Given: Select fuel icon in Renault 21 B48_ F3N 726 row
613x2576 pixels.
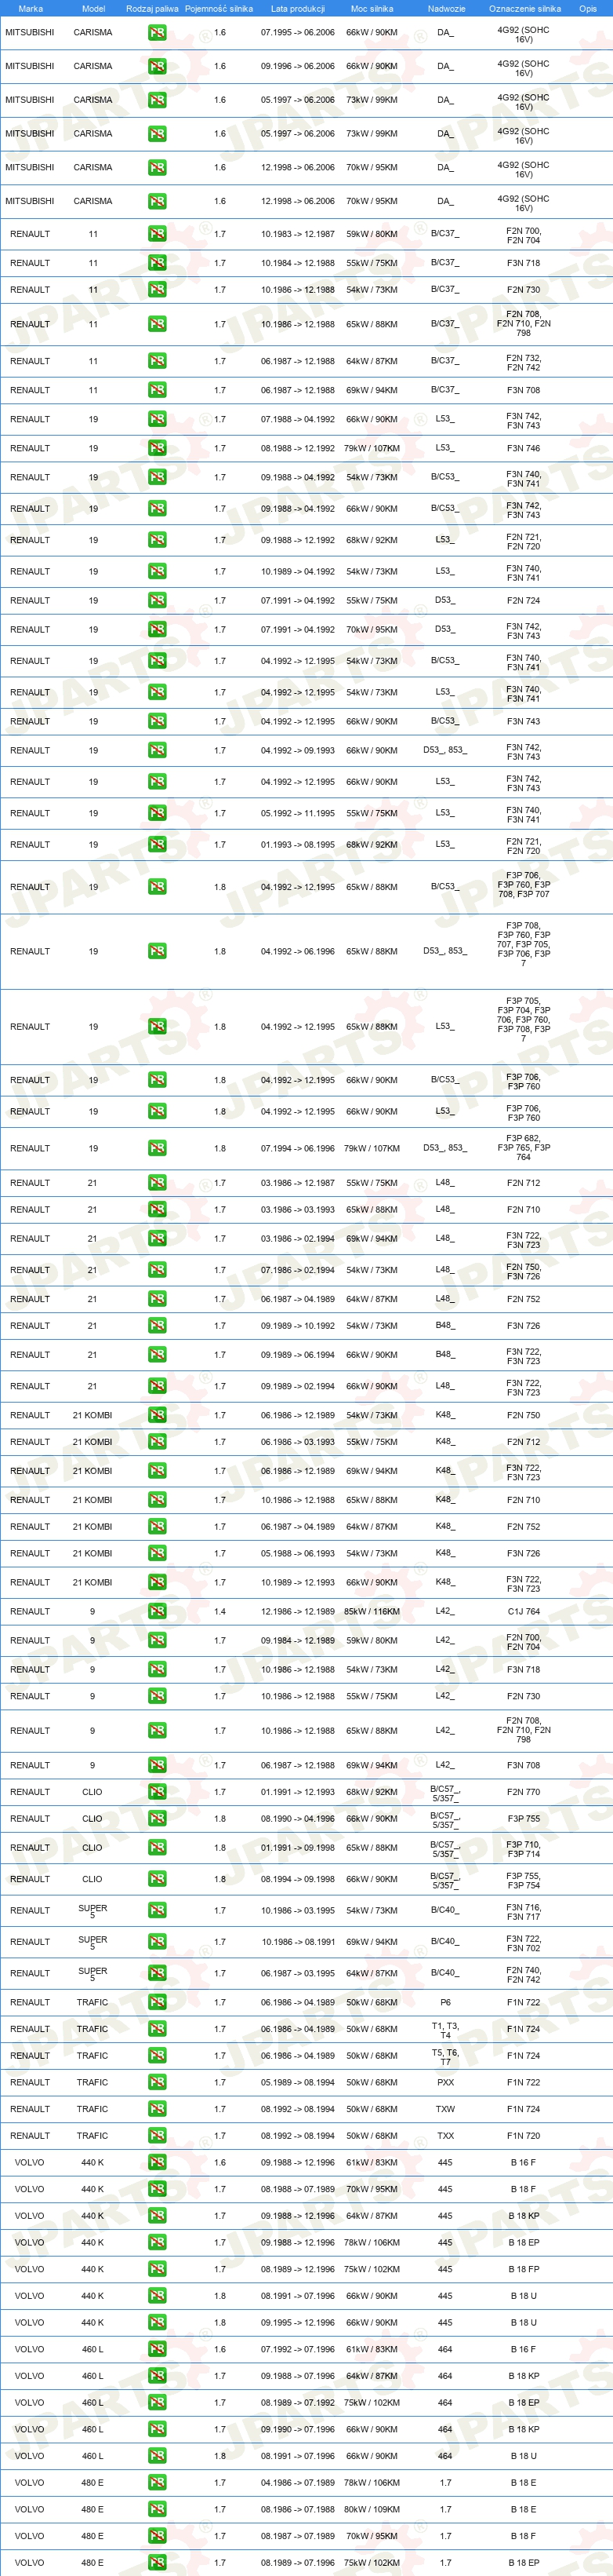Looking at the screenshot, I should (x=157, y=1326).
